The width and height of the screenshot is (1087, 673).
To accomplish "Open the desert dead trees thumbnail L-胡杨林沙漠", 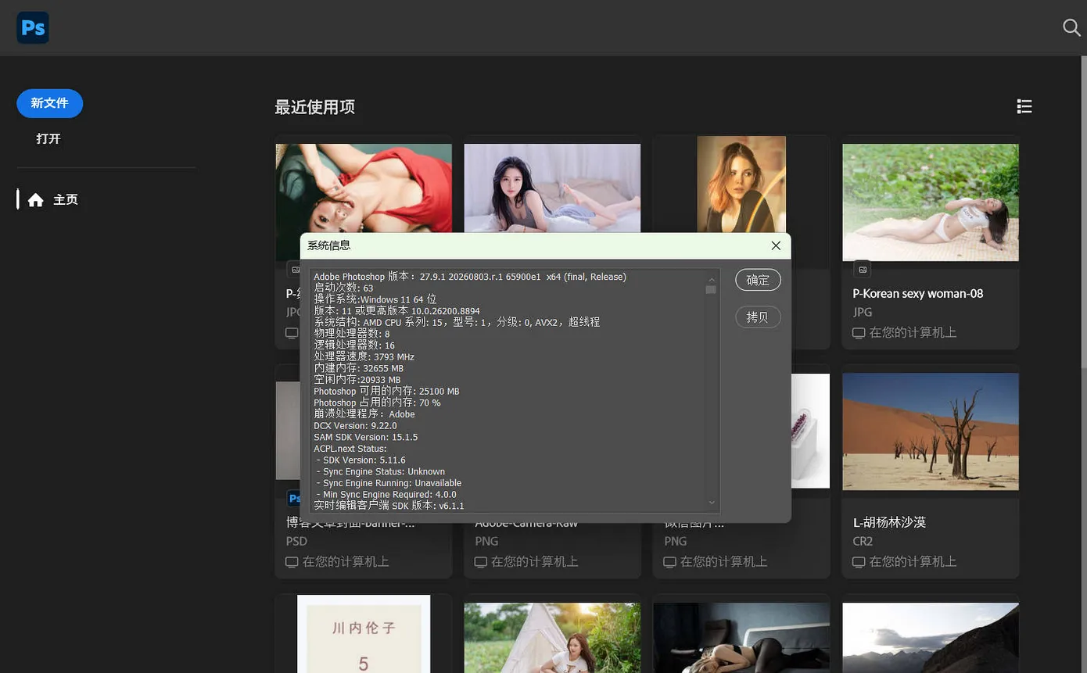I will coord(931,431).
